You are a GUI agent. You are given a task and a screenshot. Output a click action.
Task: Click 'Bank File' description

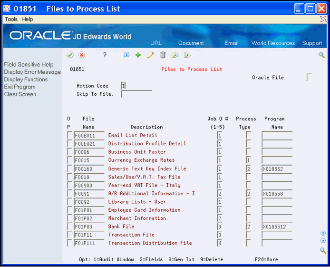[x=121, y=226]
